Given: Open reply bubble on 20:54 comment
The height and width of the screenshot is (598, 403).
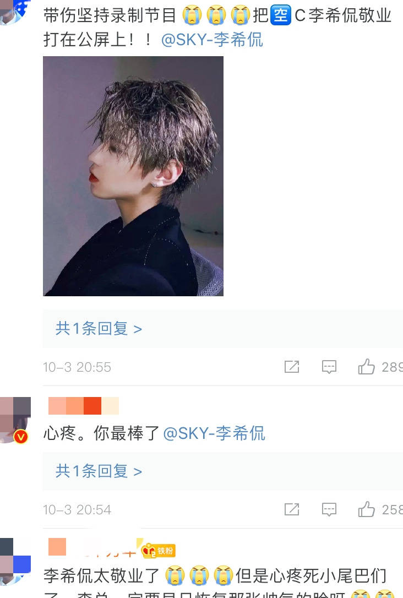Looking at the screenshot, I should 329,509.
